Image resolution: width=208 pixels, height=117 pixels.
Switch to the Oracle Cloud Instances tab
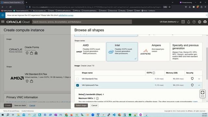pyautogui.click(x=12, y=2)
